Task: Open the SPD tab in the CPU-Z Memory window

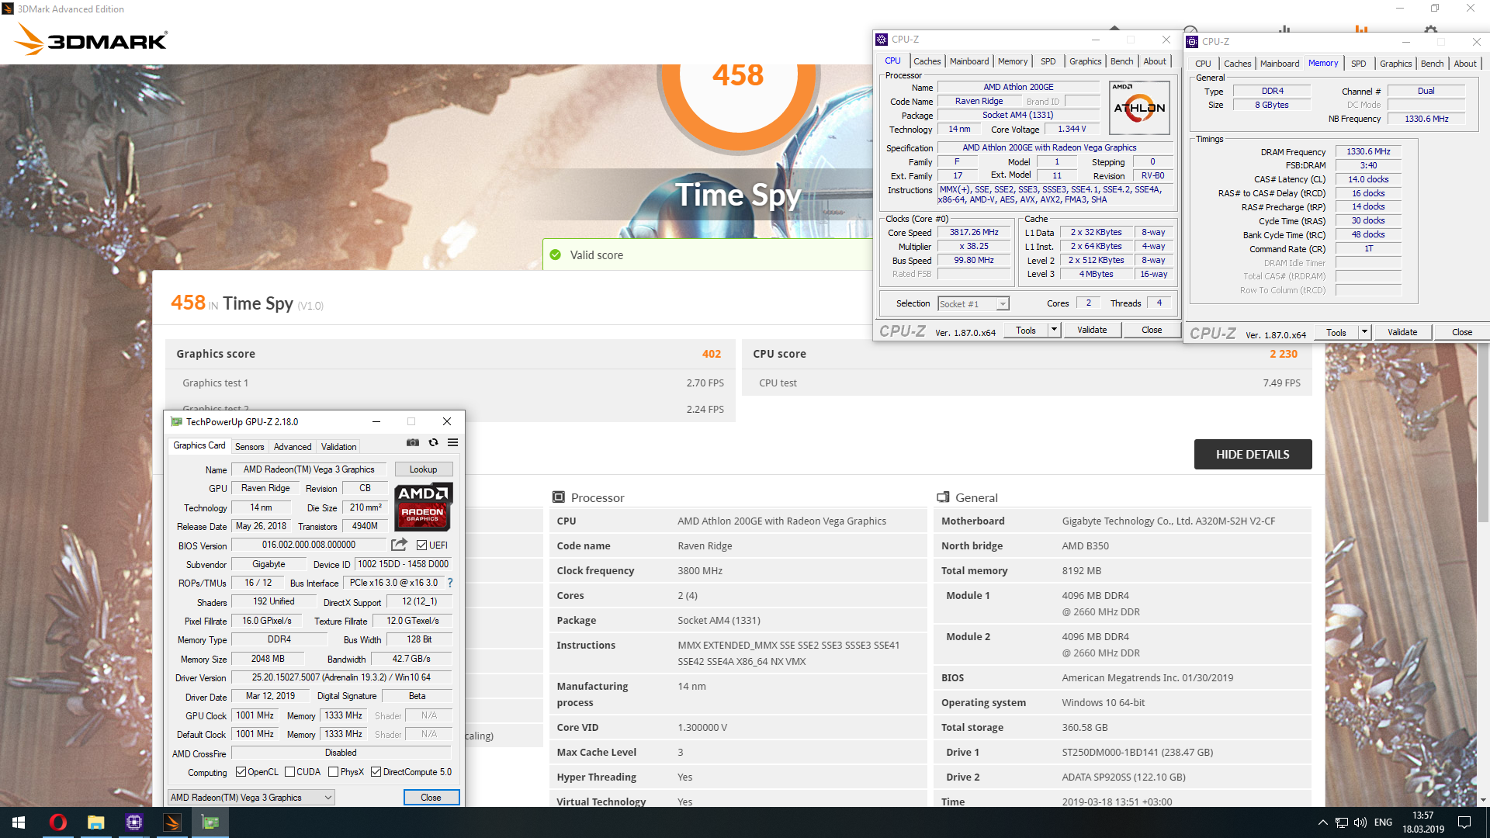Action: [x=1358, y=64]
